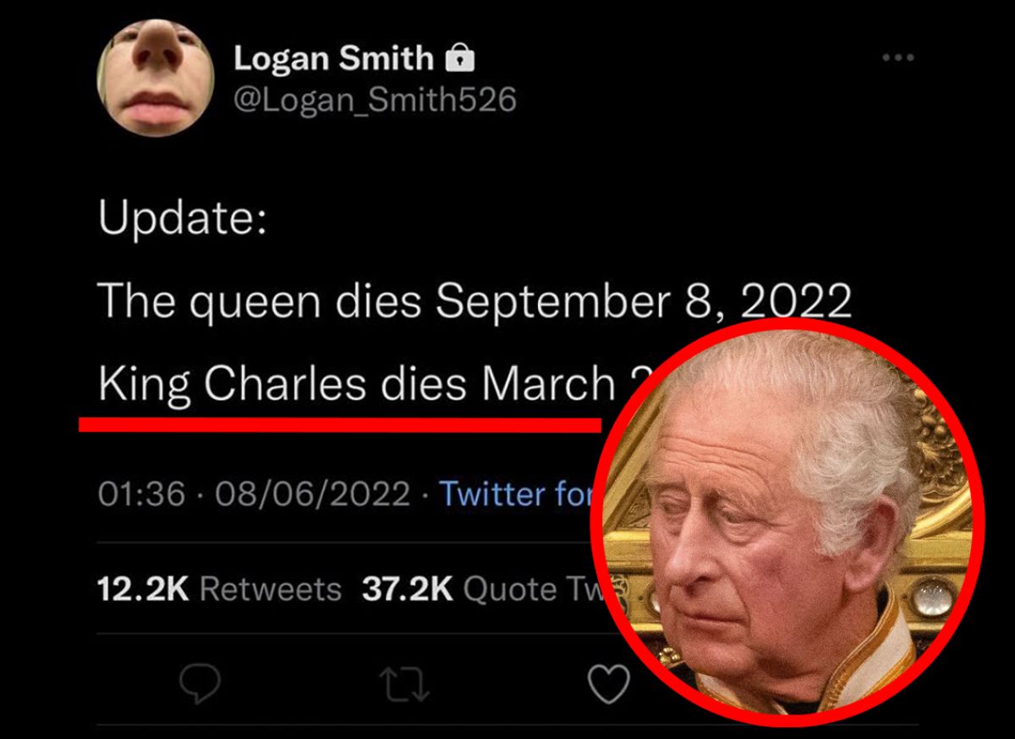The height and width of the screenshot is (739, 1015).
Task: Open the three-dot more options menu
Action: (x=897, y=58)
